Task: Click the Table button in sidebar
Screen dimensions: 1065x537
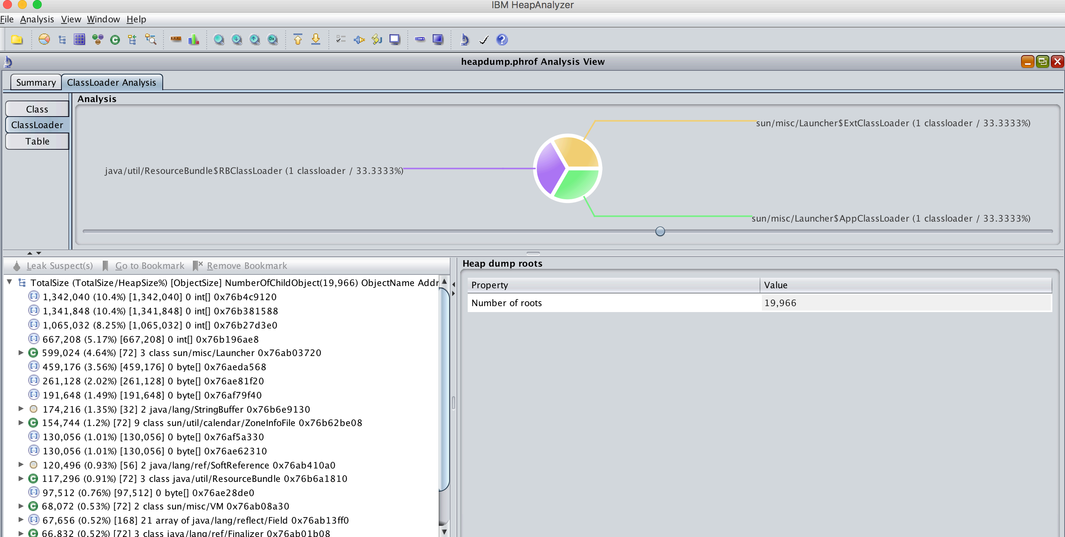Action: tap(37, 142)
